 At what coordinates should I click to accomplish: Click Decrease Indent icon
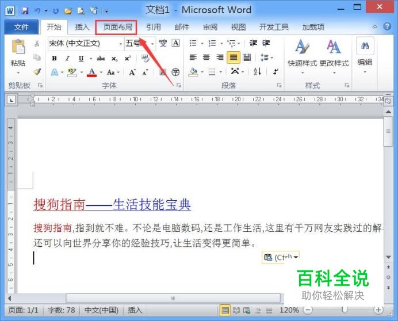(253, 43)
